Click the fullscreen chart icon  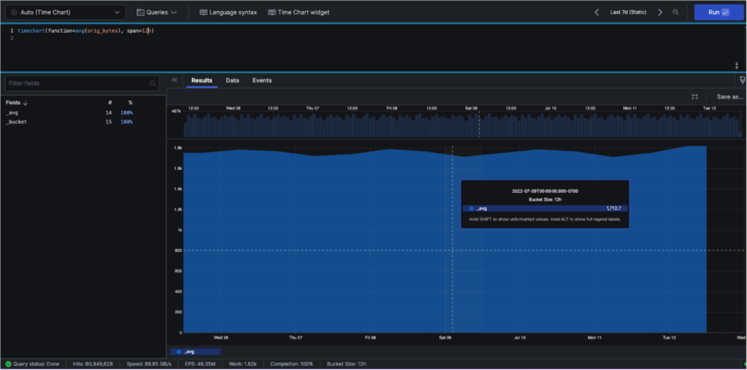[x=694, y=97]
